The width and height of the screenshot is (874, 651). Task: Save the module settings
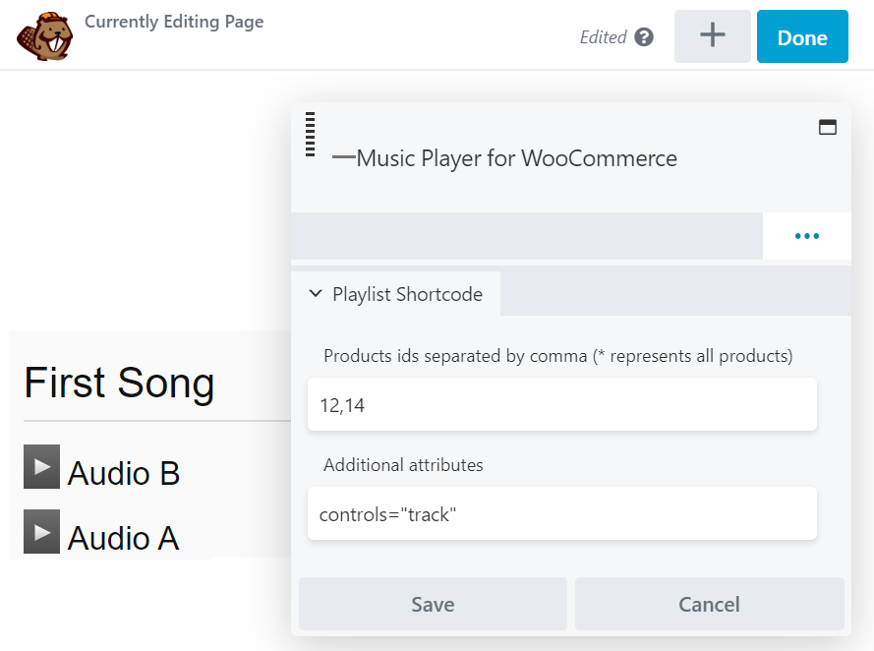433,604
